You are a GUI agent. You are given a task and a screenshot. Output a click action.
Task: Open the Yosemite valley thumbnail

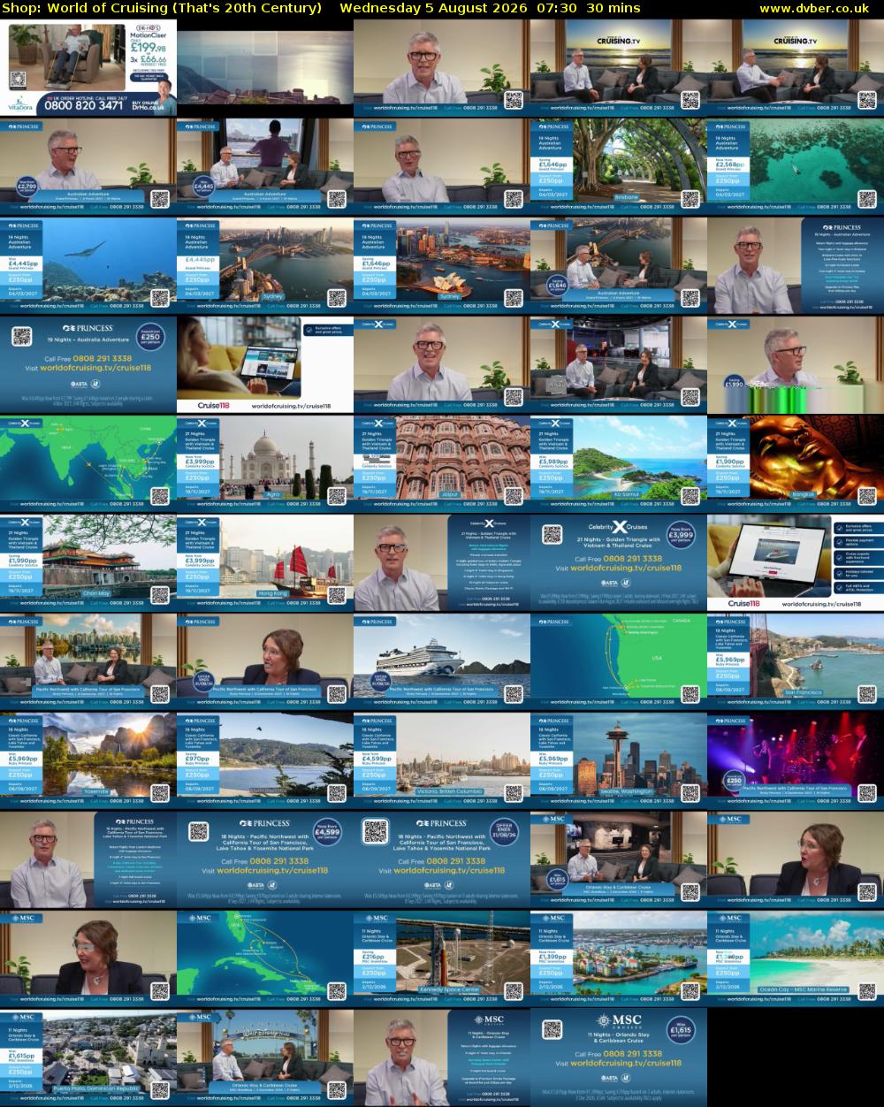point(88,761)
